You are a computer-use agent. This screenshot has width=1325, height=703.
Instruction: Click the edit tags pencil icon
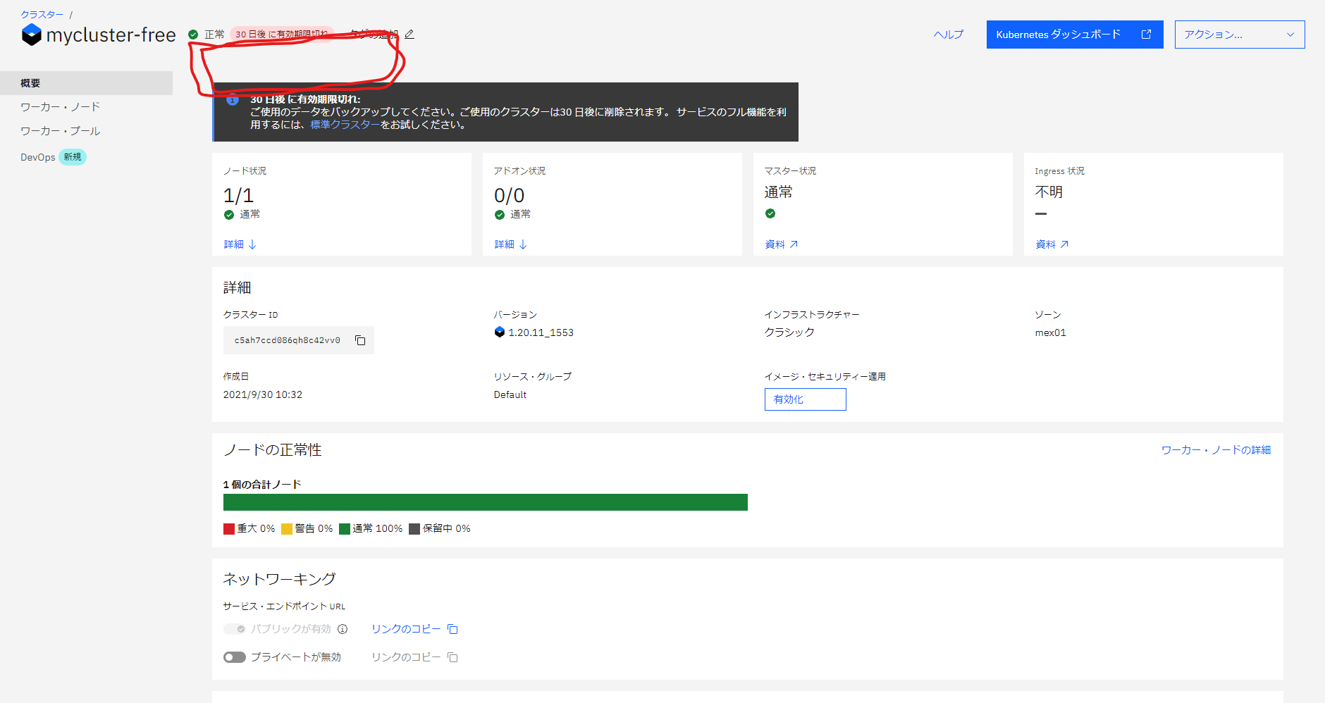(409, 34)
